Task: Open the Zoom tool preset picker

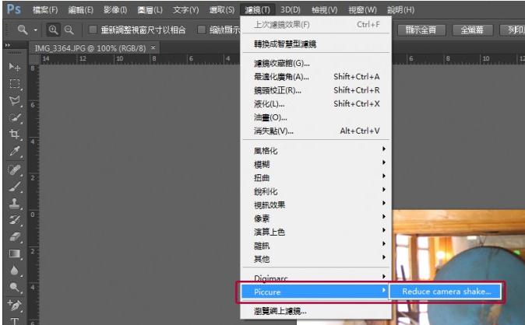Action: pyautogui.click(x=35, y=30)
